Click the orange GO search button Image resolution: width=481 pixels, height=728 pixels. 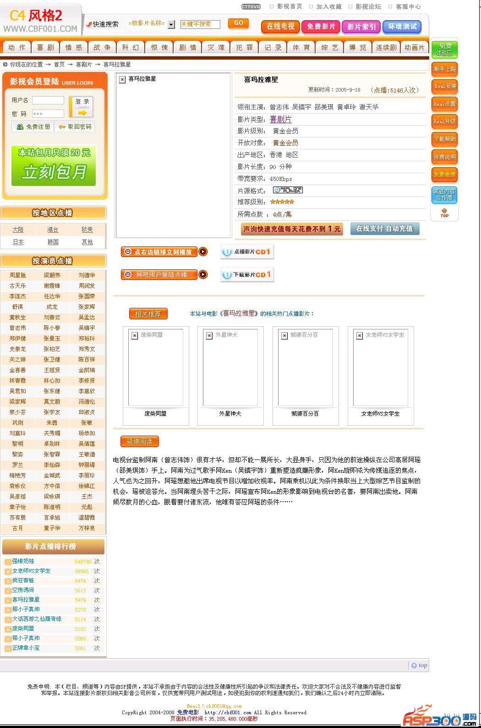point(238,23)
